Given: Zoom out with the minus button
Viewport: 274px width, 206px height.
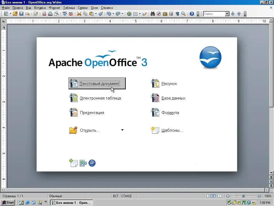Looking at the screenshot, I should [x=228, y=196].
